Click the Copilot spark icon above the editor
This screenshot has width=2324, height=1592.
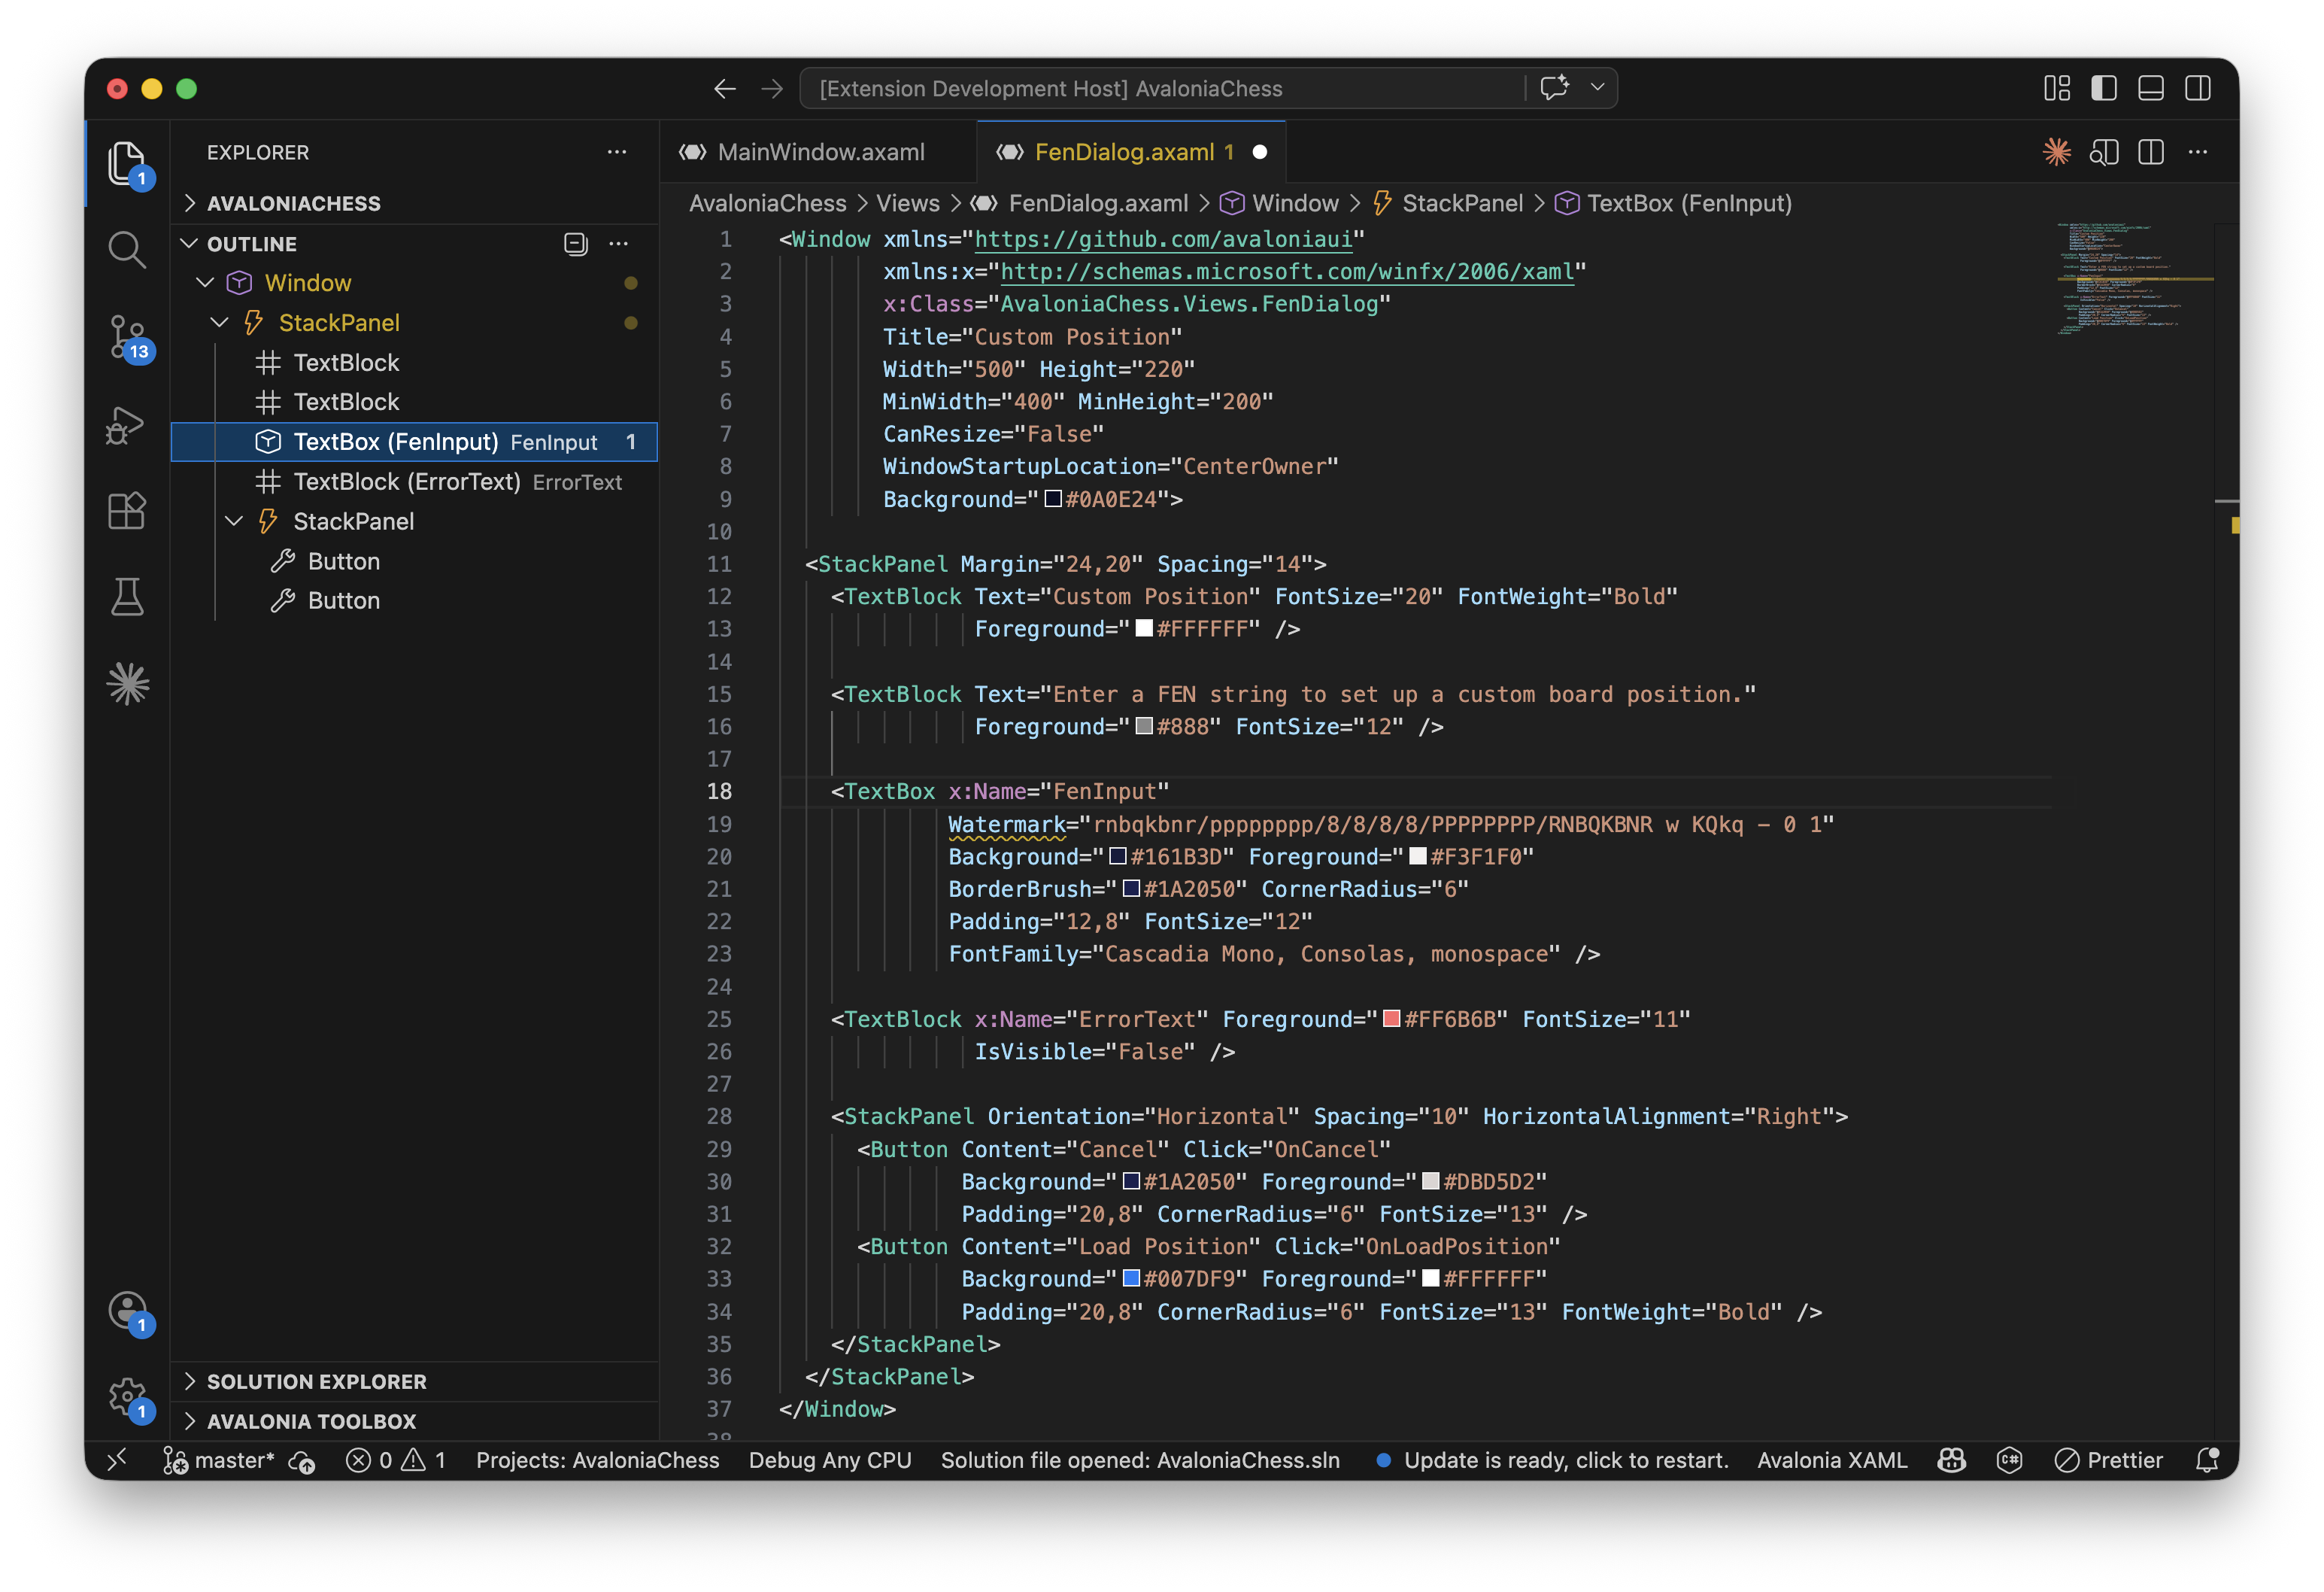[2056, 152]
